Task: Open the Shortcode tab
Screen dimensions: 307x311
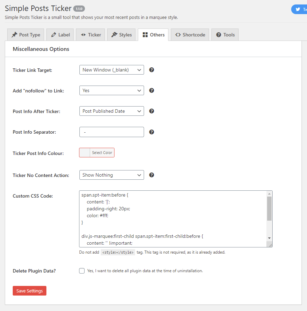Action: [x=190, y=35]
